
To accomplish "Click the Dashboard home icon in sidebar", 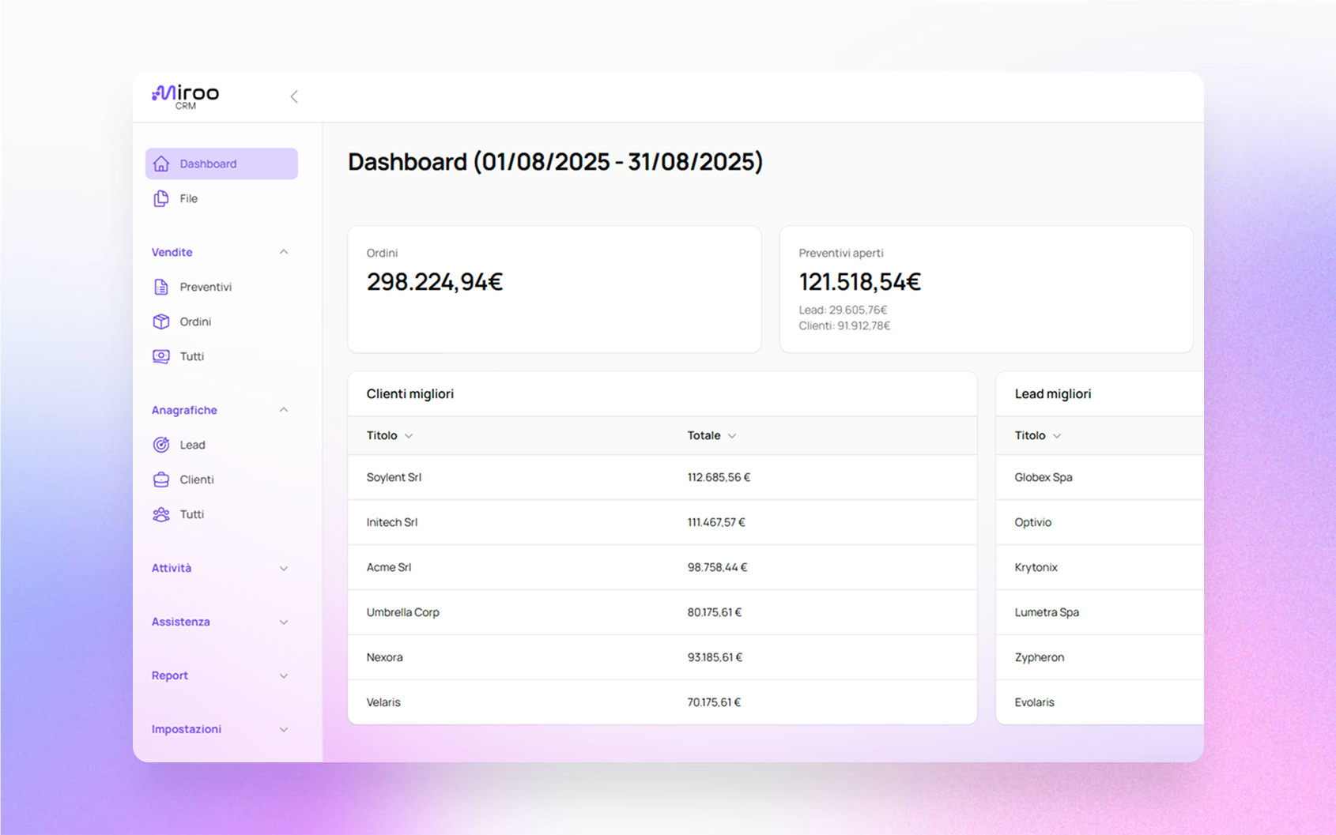I will click(161, 164).
